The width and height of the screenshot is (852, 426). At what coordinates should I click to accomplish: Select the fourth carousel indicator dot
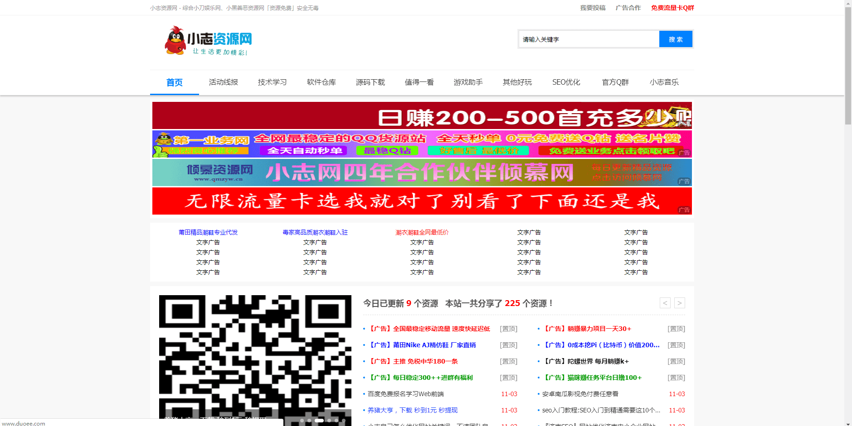click(x=328, y=420)
